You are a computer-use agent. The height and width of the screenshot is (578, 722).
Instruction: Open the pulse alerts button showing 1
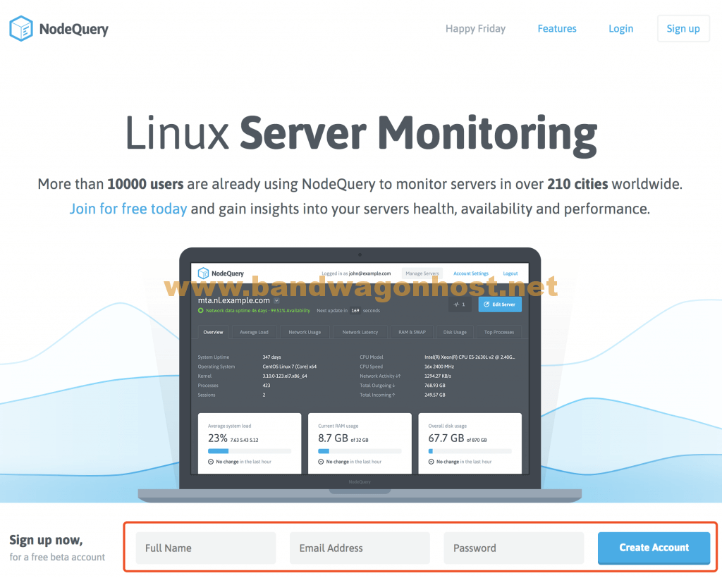coord(460,305)
